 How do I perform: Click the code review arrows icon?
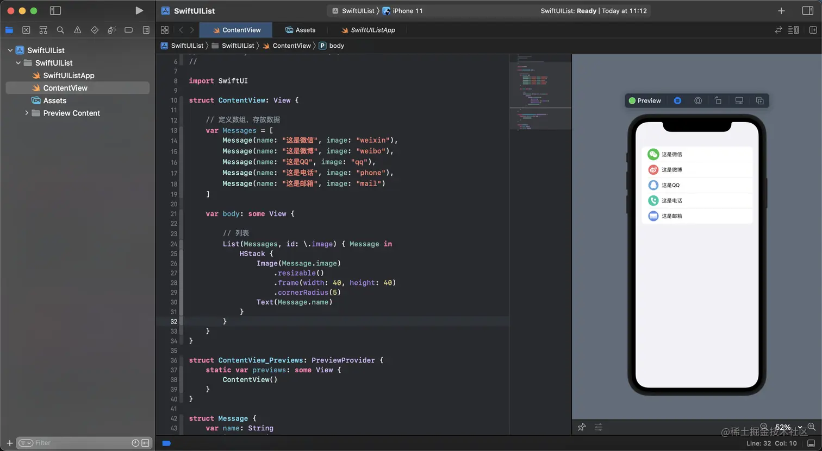click(x=778, y=30)
